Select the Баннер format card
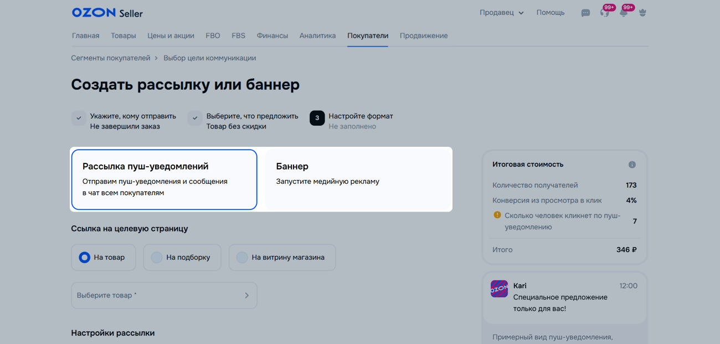This screenshot has width=720, height=344. 358,179
